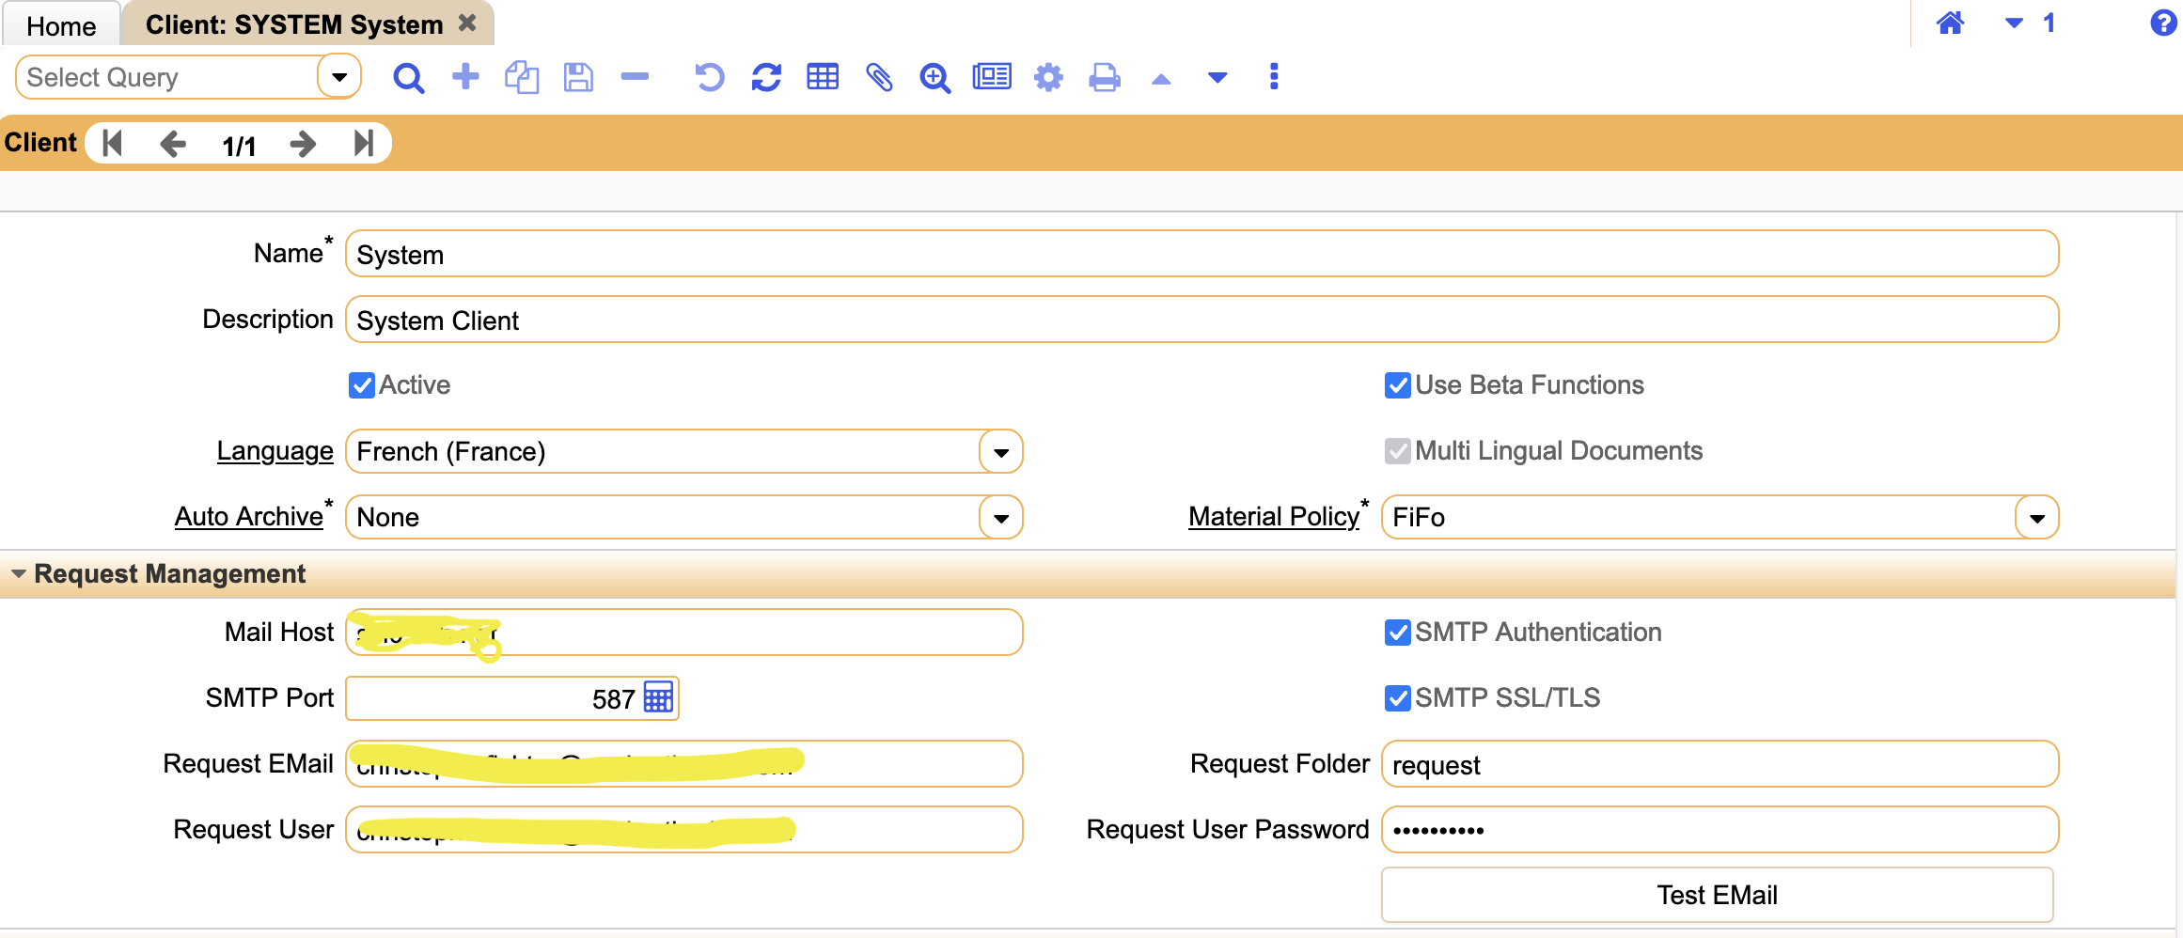Open the Language dropdown

pos(1001,451)
